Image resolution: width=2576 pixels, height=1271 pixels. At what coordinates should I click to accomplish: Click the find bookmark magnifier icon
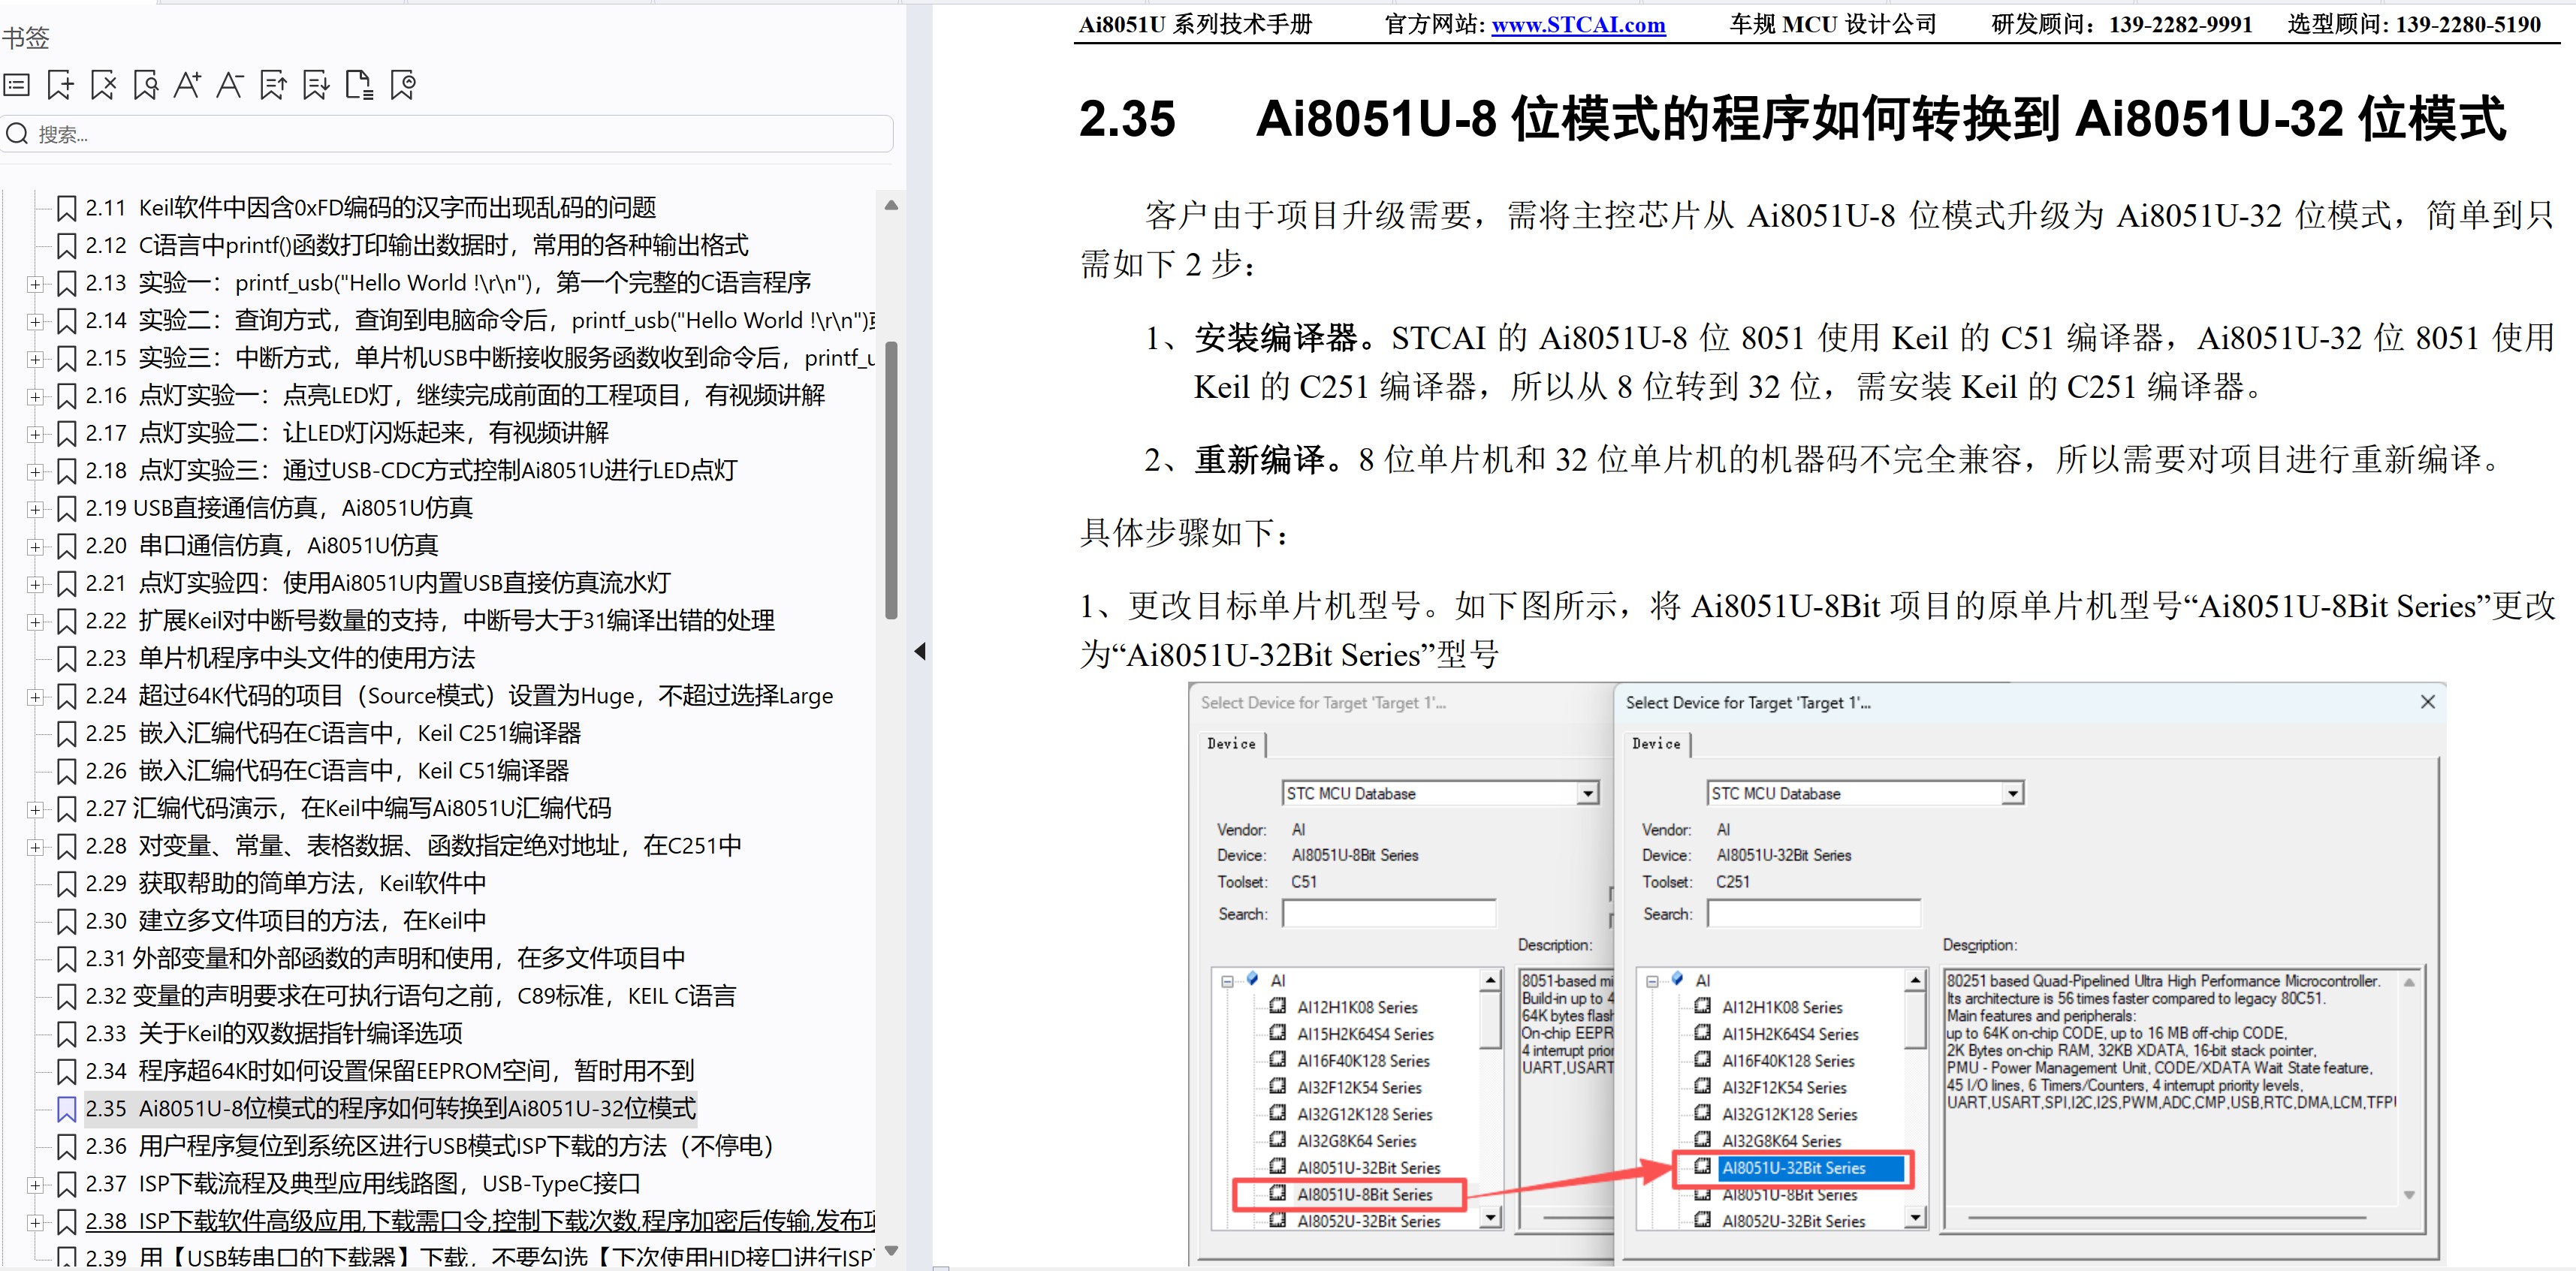(146, 85)
